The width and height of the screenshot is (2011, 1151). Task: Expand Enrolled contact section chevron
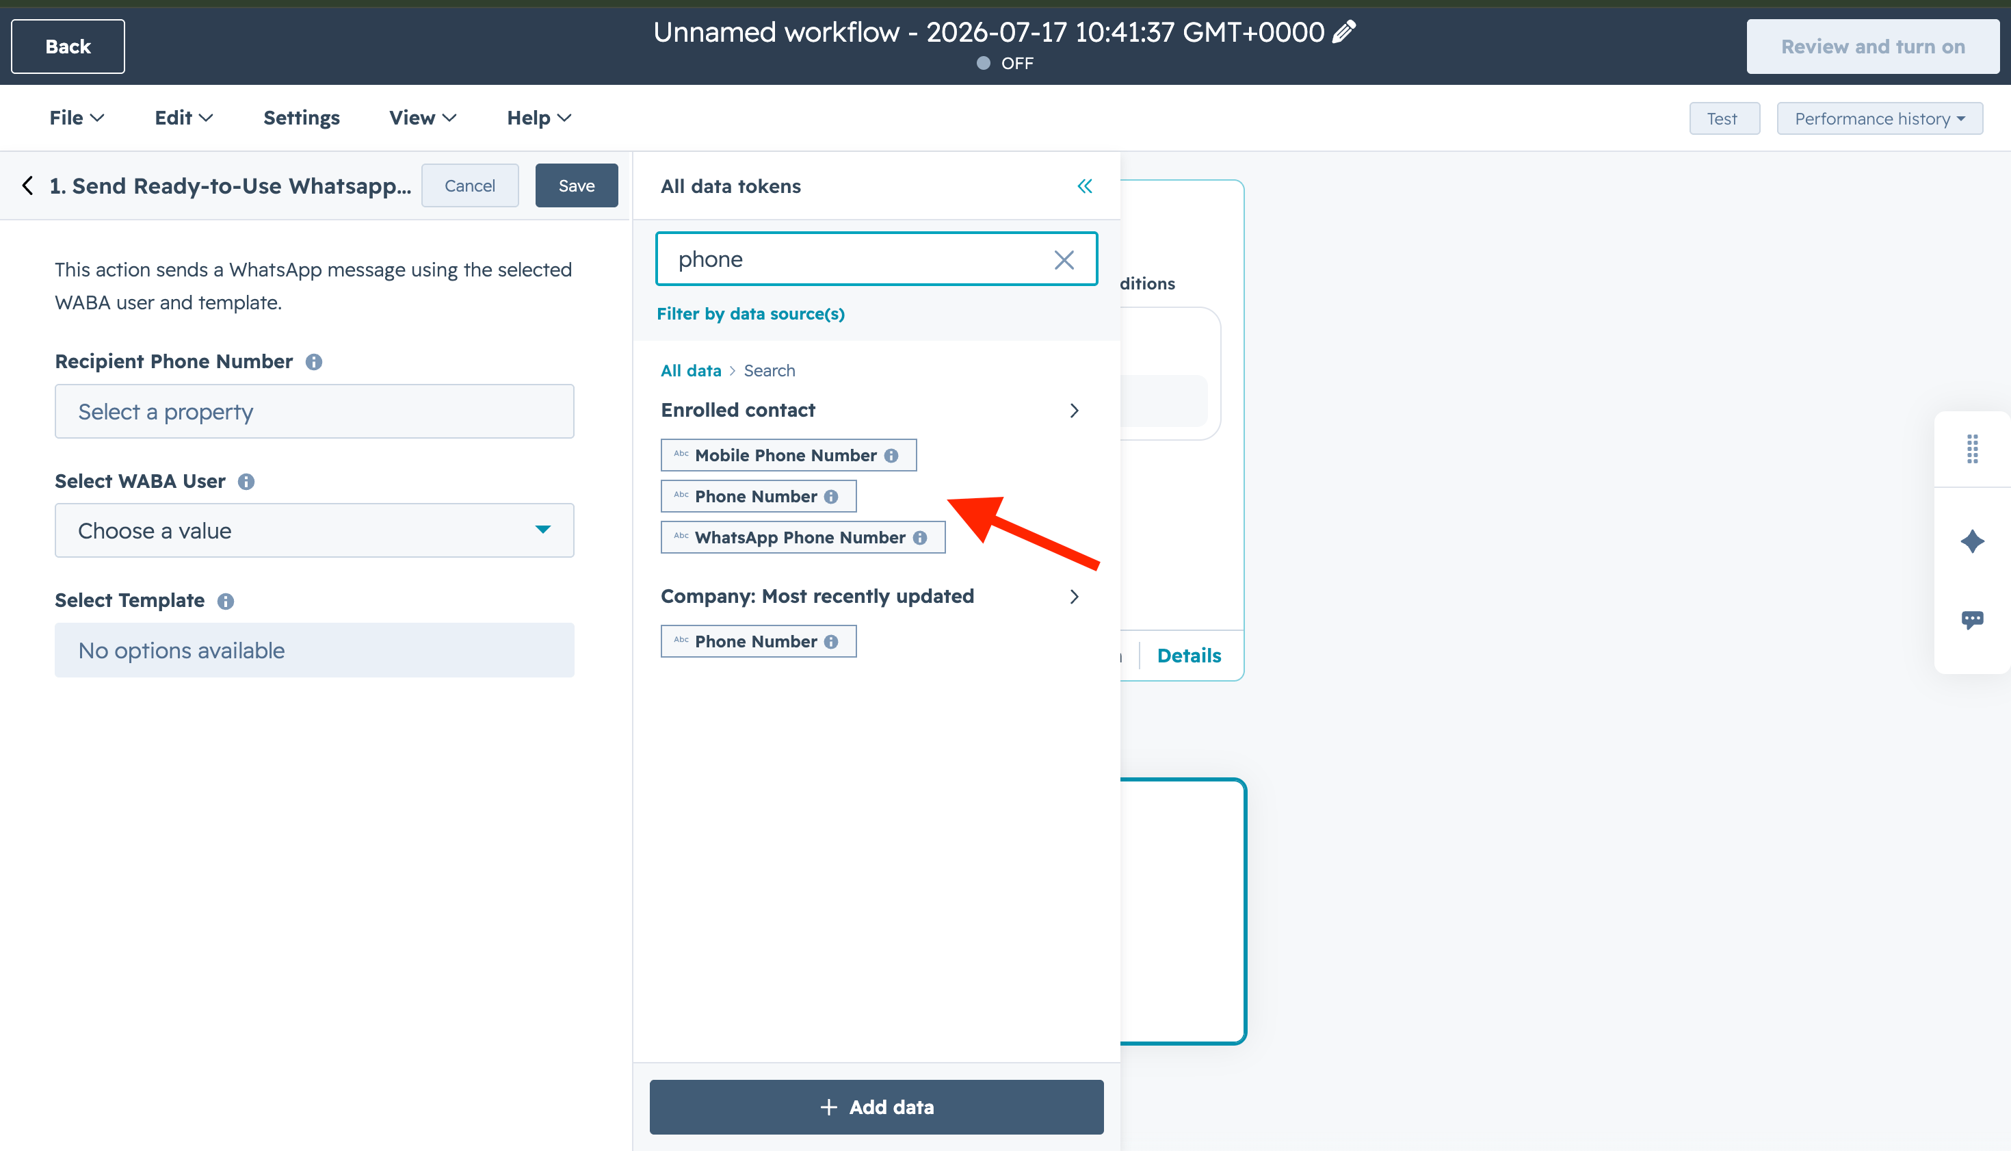[x=1074, y=411]
